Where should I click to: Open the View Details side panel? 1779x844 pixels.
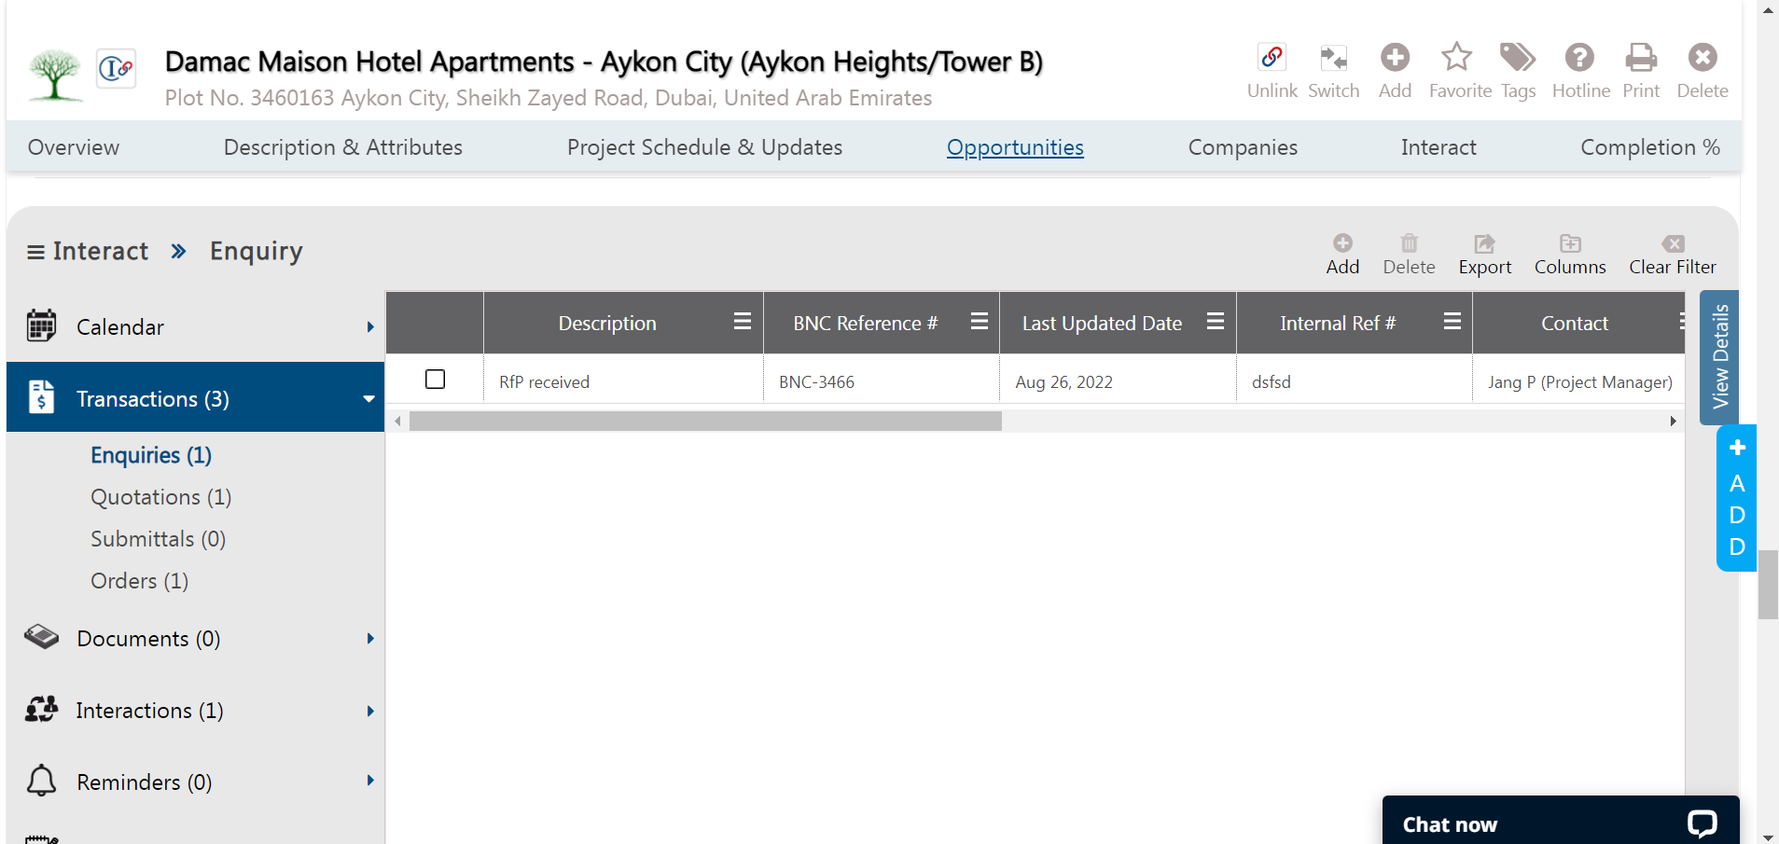(x=1719, y=357)
